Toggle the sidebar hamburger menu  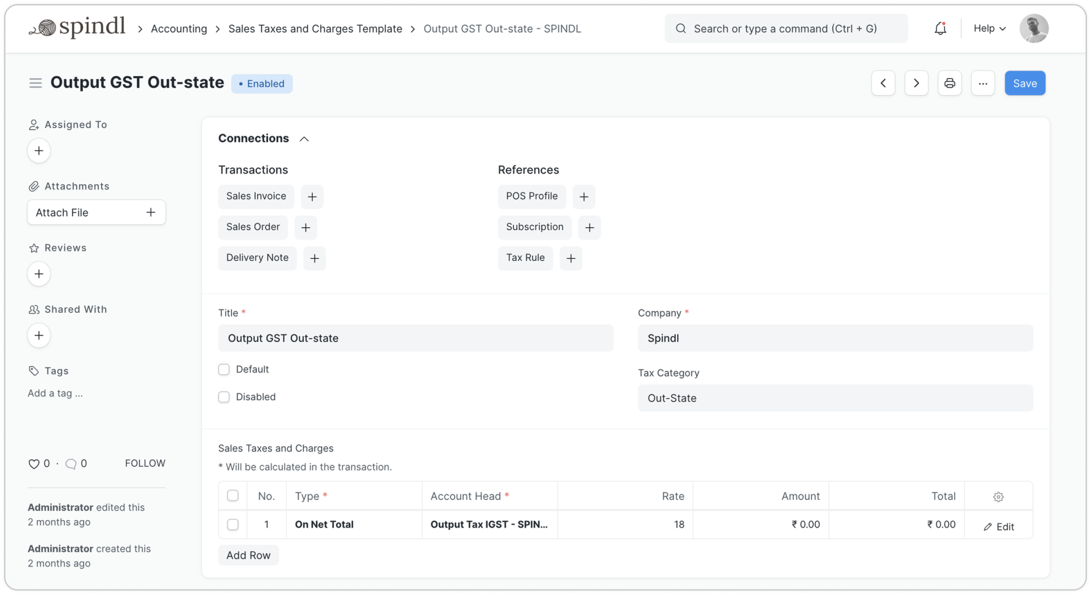pyautogui.click(x=36, y=83)
